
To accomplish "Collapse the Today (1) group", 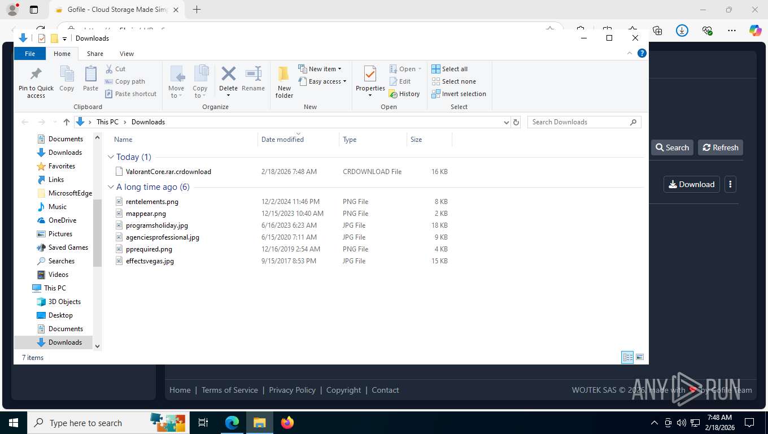I will coord(111,157).
